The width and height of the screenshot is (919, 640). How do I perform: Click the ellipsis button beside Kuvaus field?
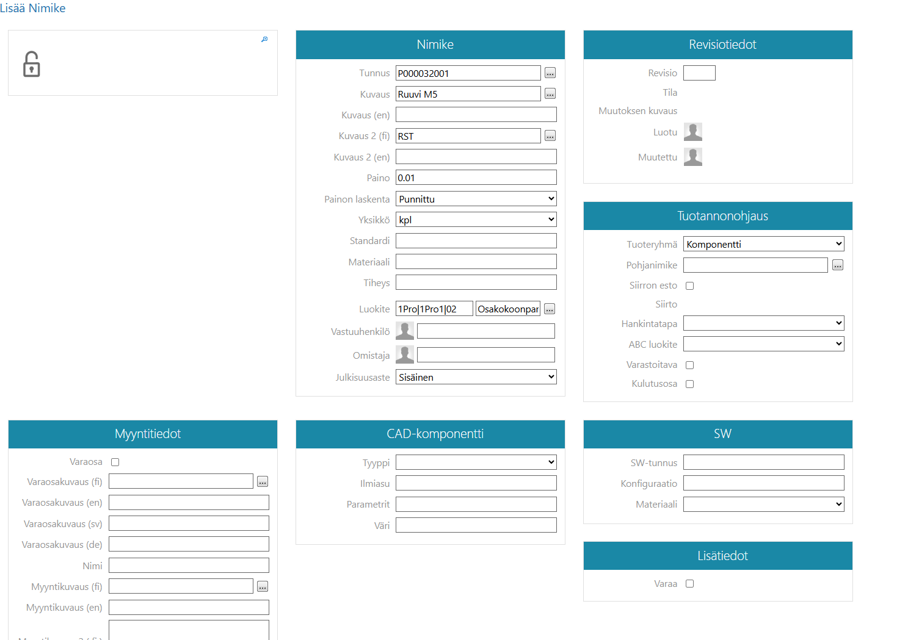pyautogui.click(x=550, y=94)
